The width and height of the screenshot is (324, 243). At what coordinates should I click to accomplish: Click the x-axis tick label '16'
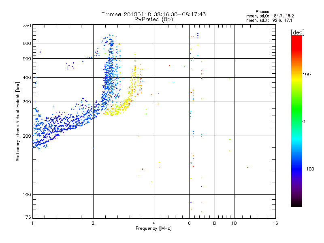(x=275, y=223)
